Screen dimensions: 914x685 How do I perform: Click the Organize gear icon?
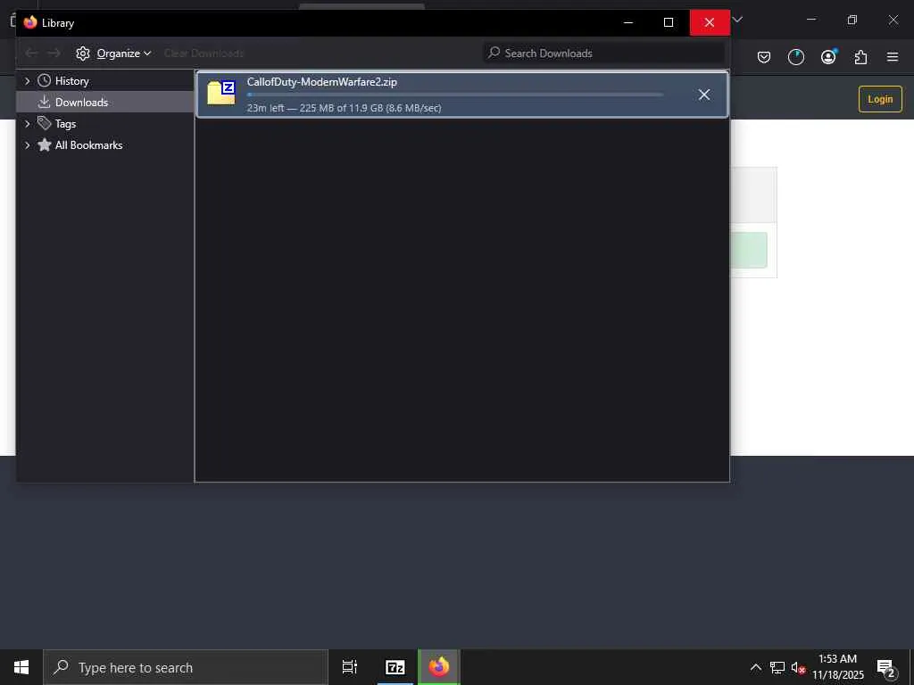pos(83,53)
